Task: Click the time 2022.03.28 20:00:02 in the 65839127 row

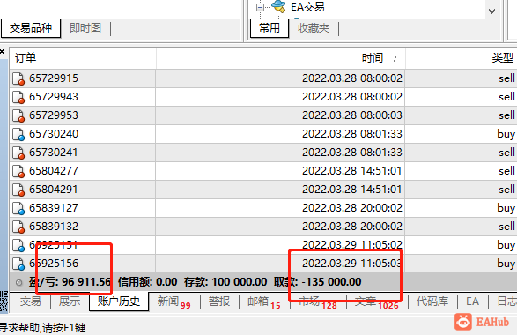Action: coord(352,208)
